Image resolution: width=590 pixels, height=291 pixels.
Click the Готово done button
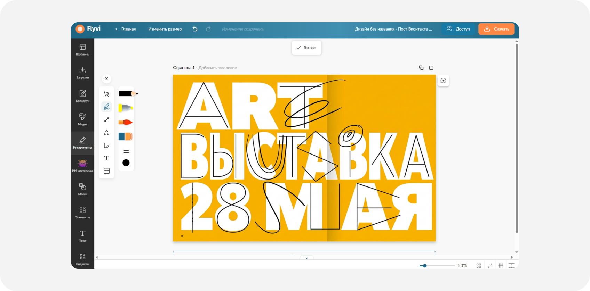pos(306,48)
